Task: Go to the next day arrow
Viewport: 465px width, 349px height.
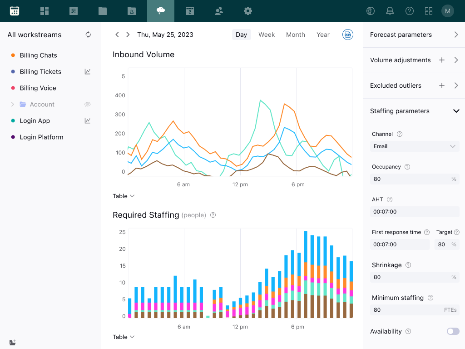Action: point(128,35)
